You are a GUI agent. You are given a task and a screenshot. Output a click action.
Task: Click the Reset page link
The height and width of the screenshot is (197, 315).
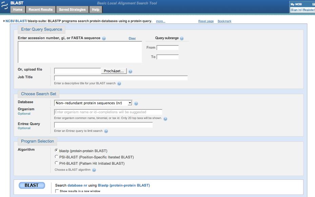tap(206, 21)
